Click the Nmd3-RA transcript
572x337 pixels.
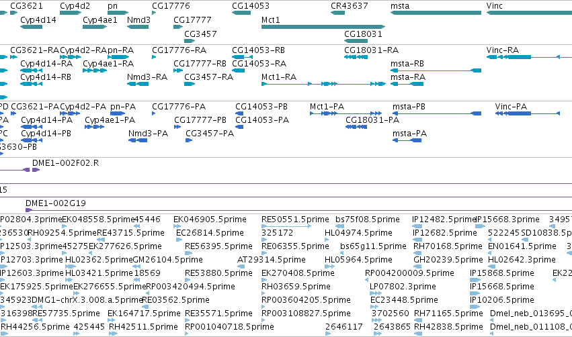pyautogui.click(x=138, y=84)
